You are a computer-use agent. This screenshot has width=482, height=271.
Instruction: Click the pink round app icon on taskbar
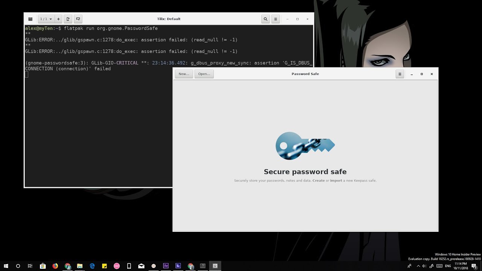point(117,266)
